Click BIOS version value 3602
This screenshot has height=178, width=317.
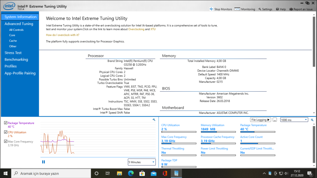(219, 97)
